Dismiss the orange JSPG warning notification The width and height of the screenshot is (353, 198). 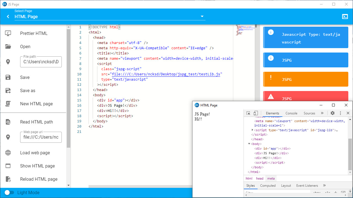pyautogui.click(x=306, y=79)
